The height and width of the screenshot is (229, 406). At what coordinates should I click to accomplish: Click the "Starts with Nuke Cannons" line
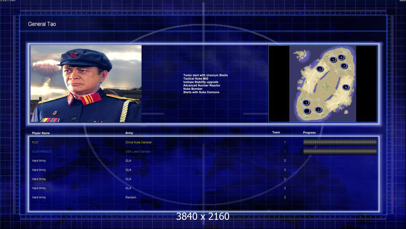(x=201, y=92)
